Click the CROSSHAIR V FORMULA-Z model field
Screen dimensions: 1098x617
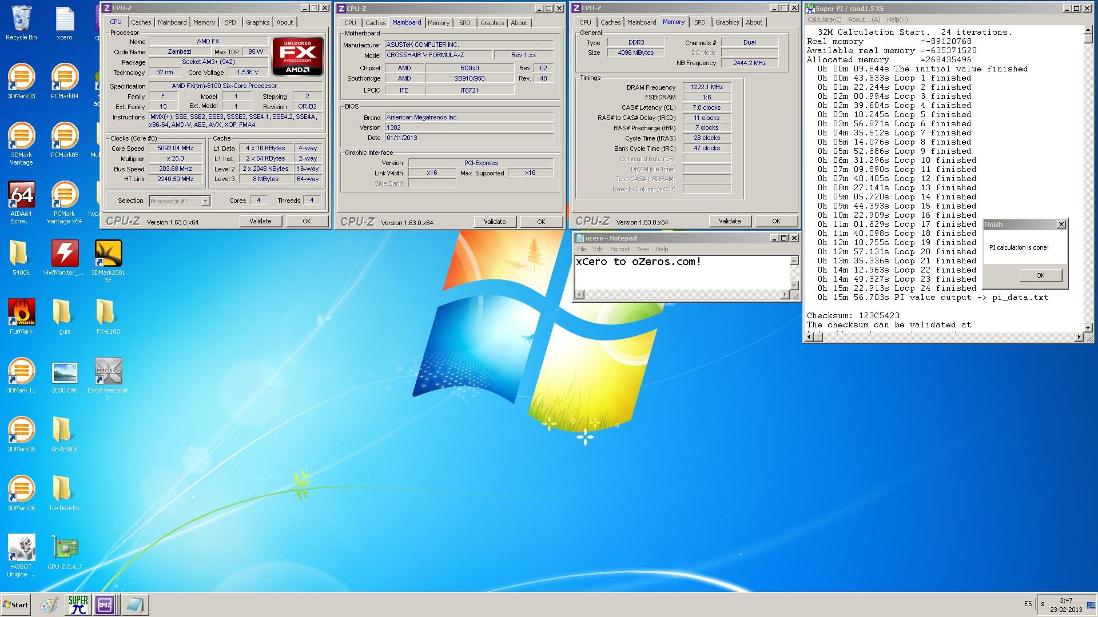coord(438,55)
